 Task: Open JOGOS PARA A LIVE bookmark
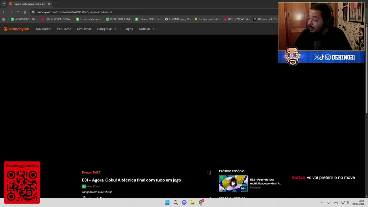[x=118, y=19]
